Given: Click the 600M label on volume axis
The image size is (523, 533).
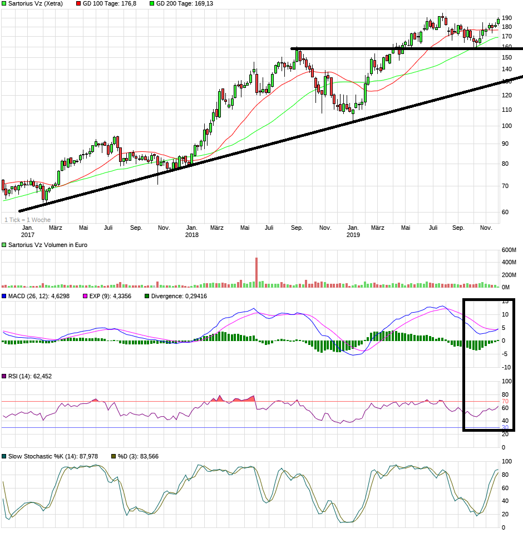Looking at the screenshot, I should (x=509, y=249).
